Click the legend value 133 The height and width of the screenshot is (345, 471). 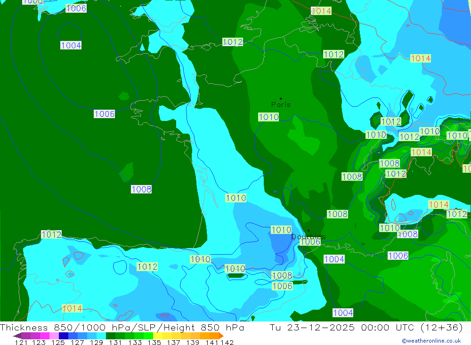pyautogui.click(x=135, y=342)
